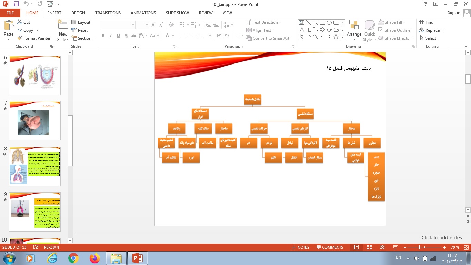
Task: Switch to Reading View in status bar
Action: 382,247
